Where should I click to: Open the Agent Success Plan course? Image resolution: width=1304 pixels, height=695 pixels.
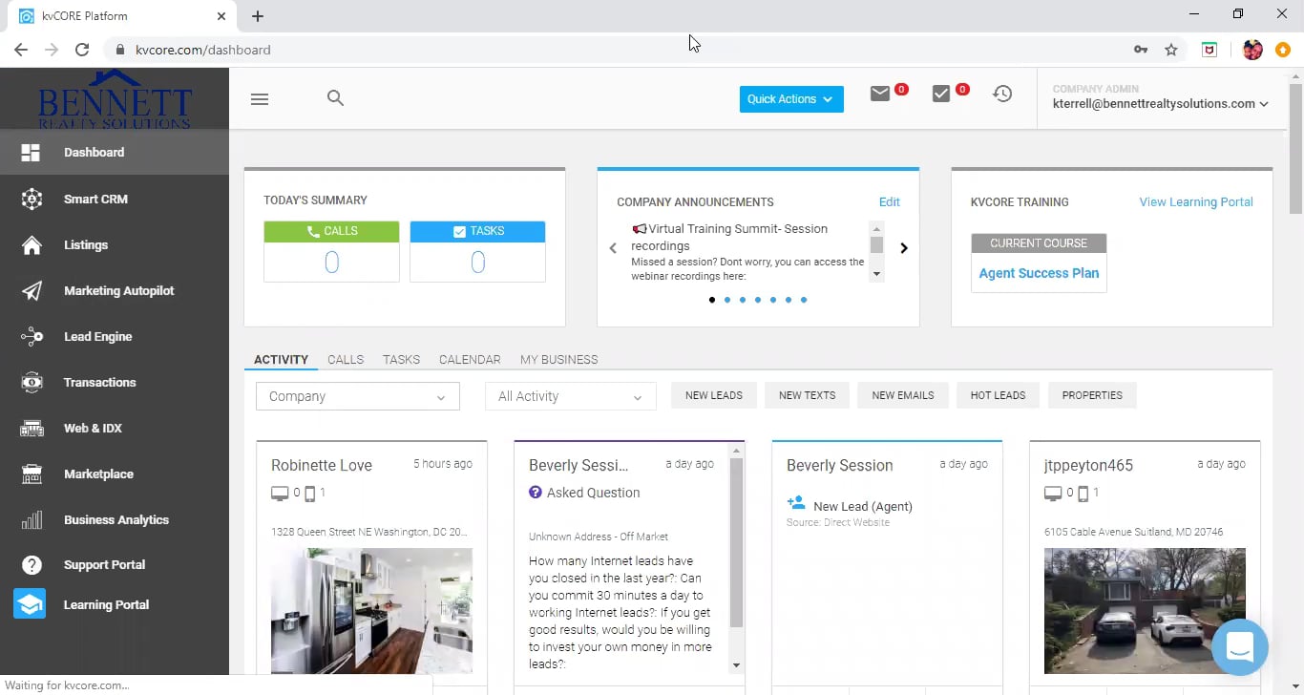[x=1039, y=273]
